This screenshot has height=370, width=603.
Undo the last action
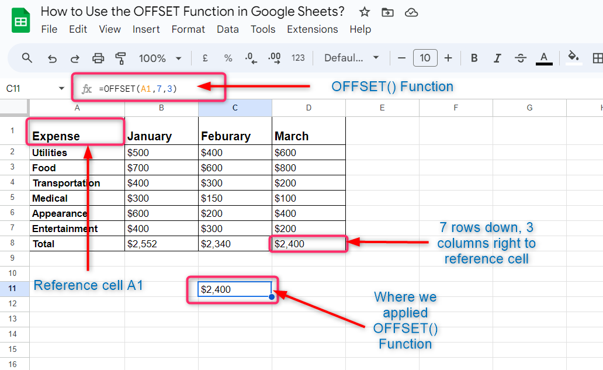(52, 58)
